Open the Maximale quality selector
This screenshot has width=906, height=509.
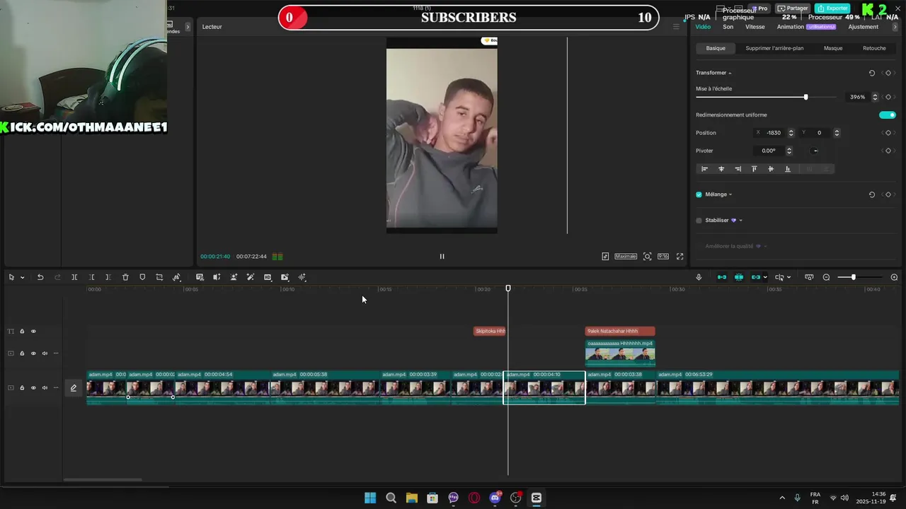[626, 257]
